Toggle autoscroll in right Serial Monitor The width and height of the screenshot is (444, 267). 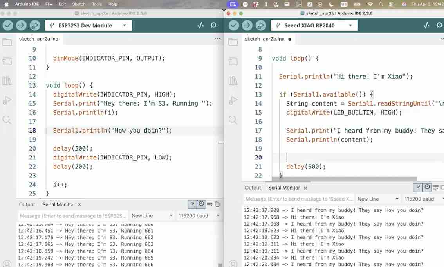point(418,187)
